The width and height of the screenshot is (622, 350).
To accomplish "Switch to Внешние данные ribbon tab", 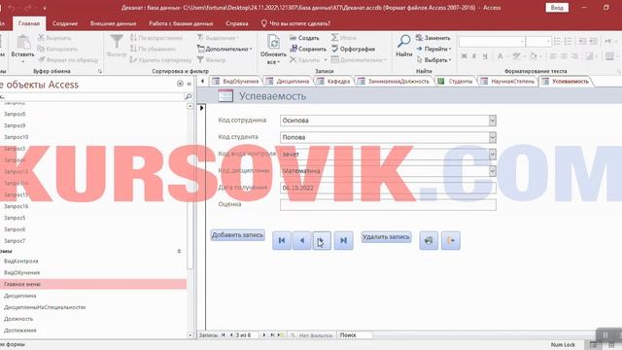I will (x=113, y=23).
